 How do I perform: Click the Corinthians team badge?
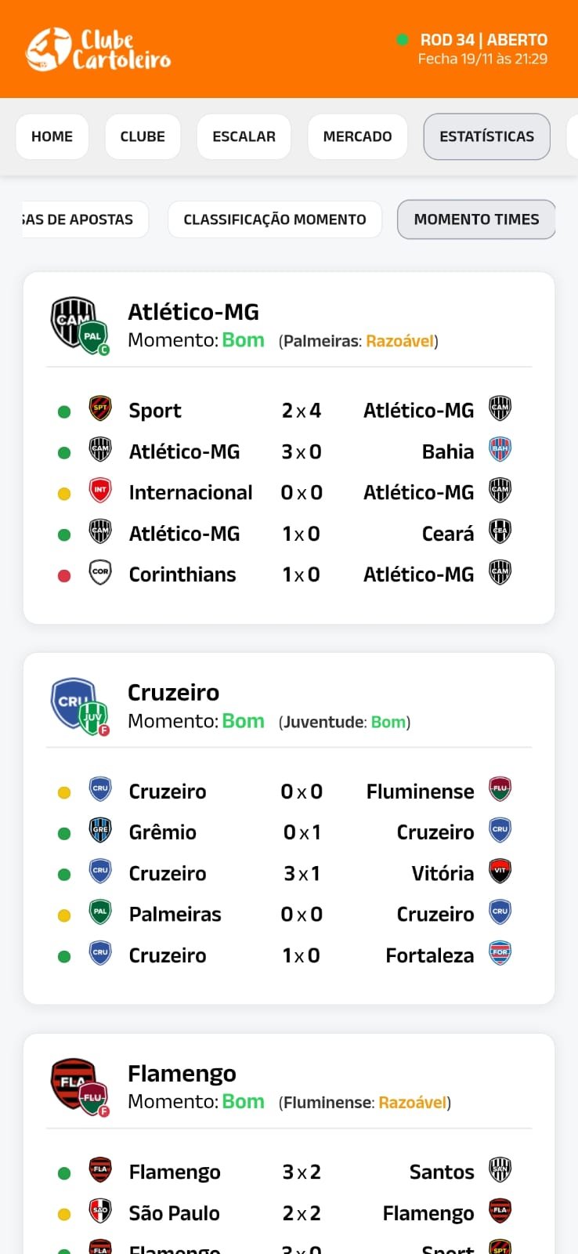tap(100, 573)
